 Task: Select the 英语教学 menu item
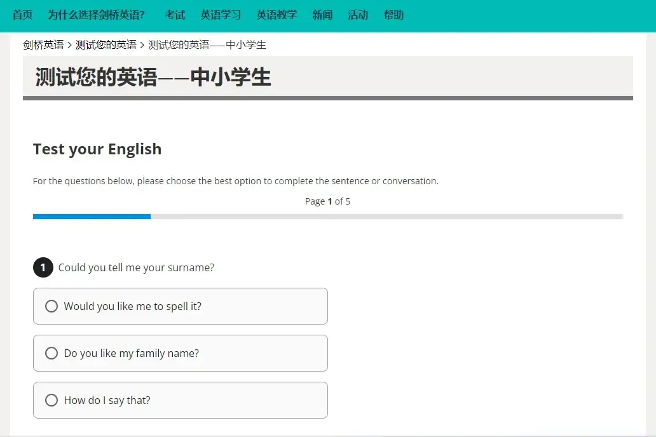tap(277, 15)
